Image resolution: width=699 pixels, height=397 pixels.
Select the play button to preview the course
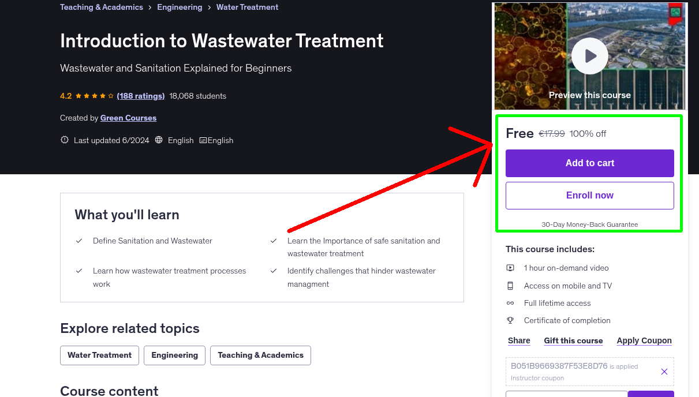click(x=589, y=55)
